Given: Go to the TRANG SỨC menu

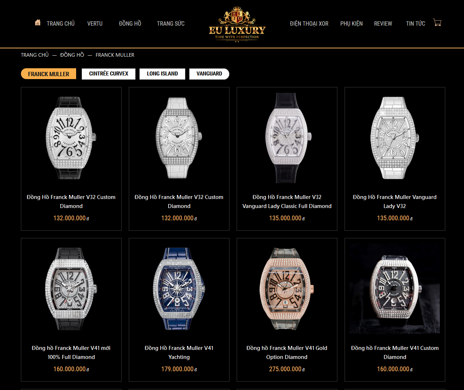Looking at the screenshot, I should (171, 23).
